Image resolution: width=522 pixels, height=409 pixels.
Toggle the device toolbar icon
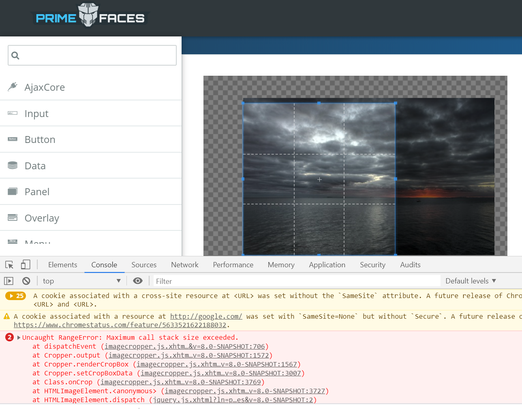click(26, 264)
